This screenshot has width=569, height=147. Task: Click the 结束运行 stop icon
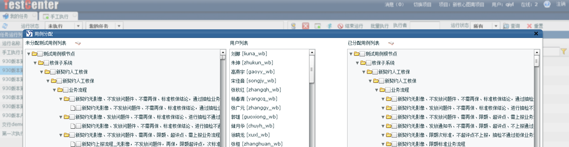pos(340,26)
